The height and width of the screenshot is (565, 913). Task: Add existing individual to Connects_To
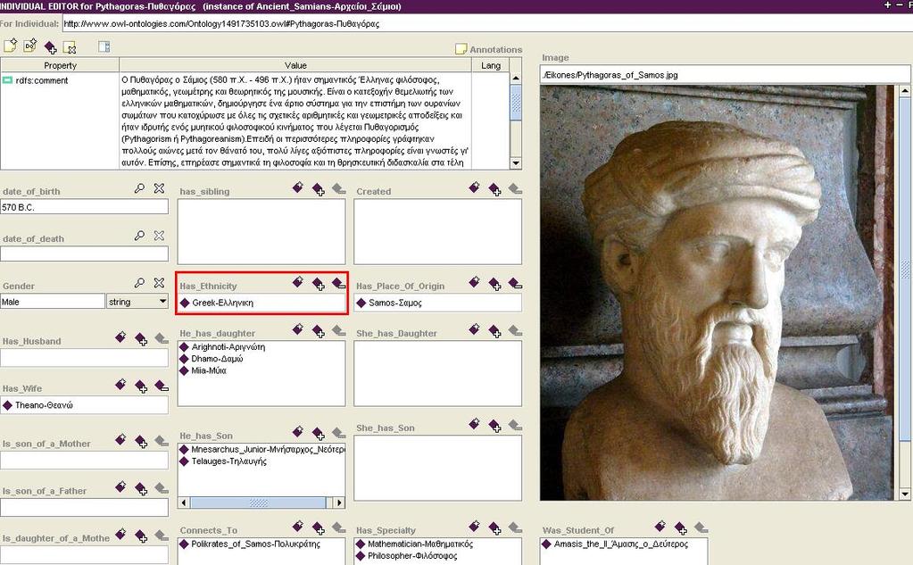(x=318, y=528)
